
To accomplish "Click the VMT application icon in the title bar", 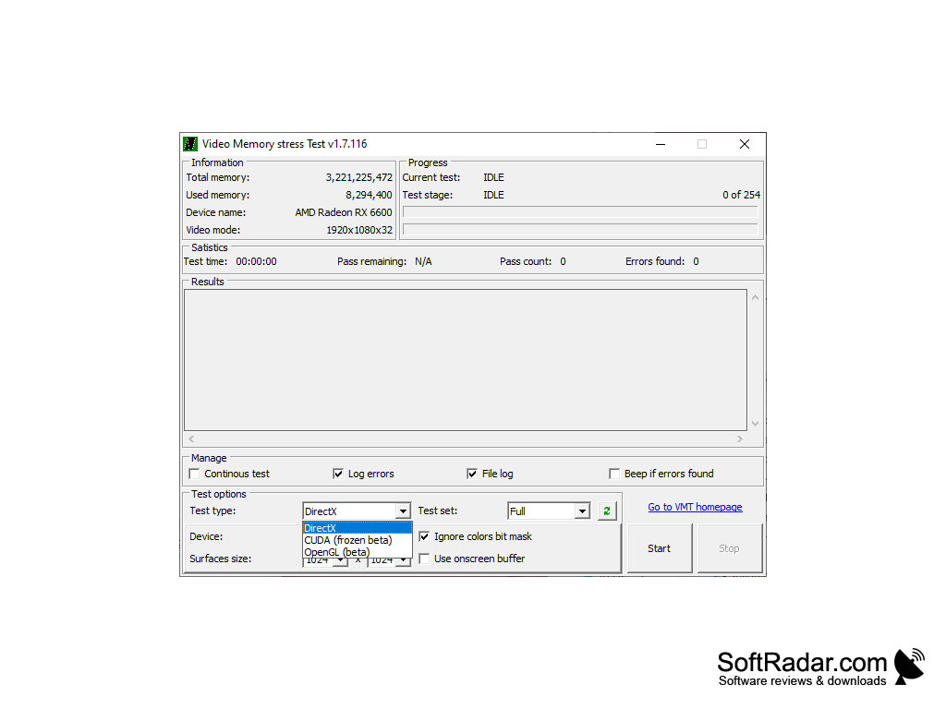I will click(x=189, y=144).
